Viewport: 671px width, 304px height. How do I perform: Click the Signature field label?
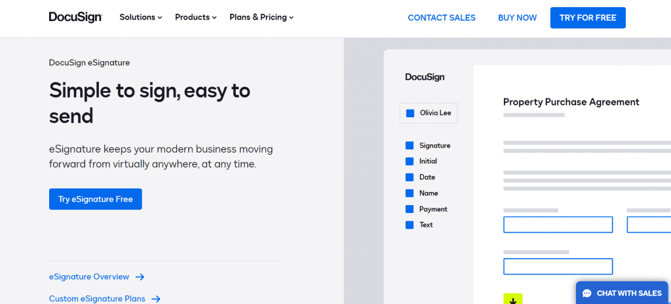tap(435, 145)
